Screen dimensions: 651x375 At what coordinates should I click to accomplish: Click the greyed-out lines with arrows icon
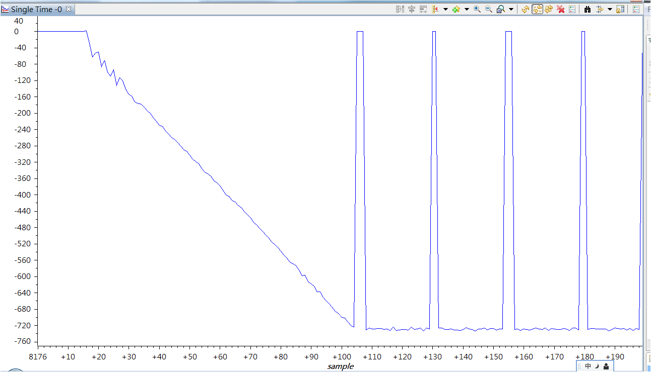coord(423,9)
